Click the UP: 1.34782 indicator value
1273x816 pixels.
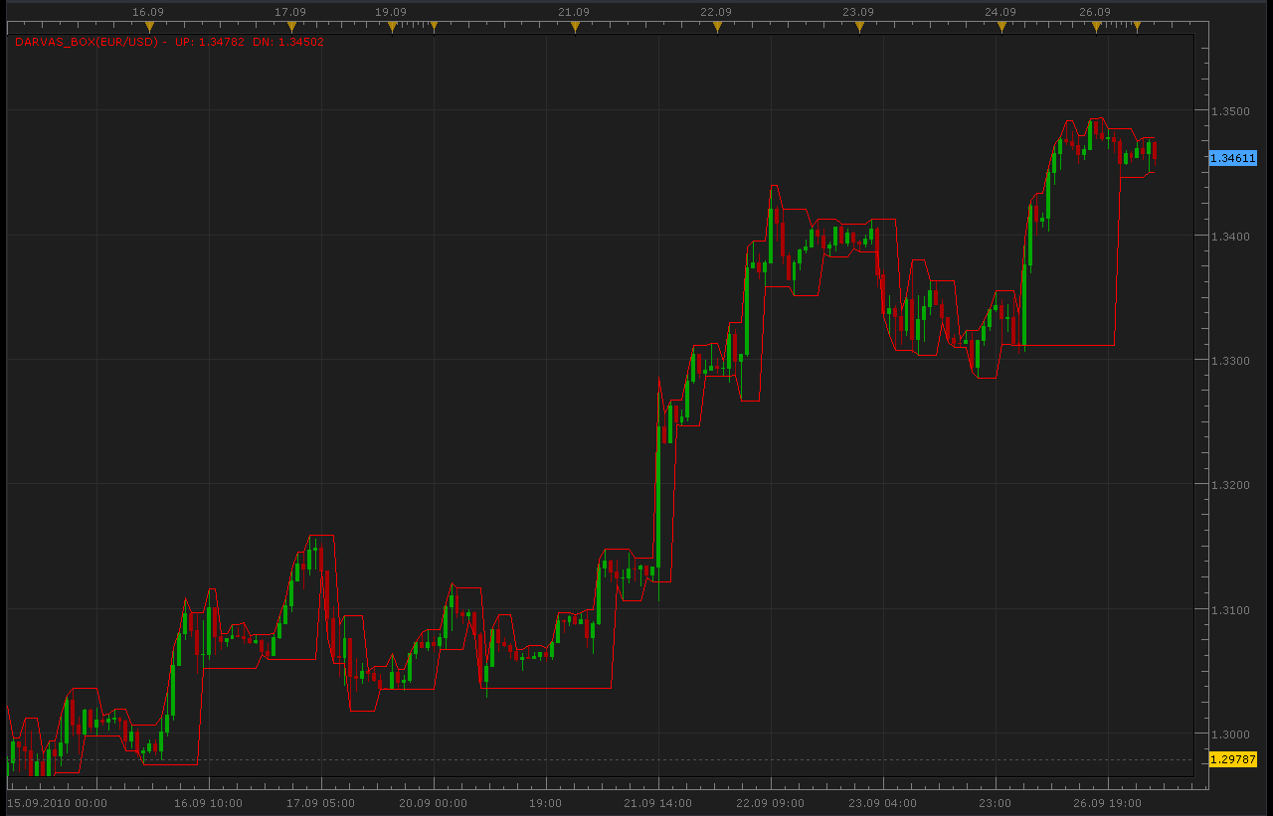pyautogui.click(x=209, y=42)
